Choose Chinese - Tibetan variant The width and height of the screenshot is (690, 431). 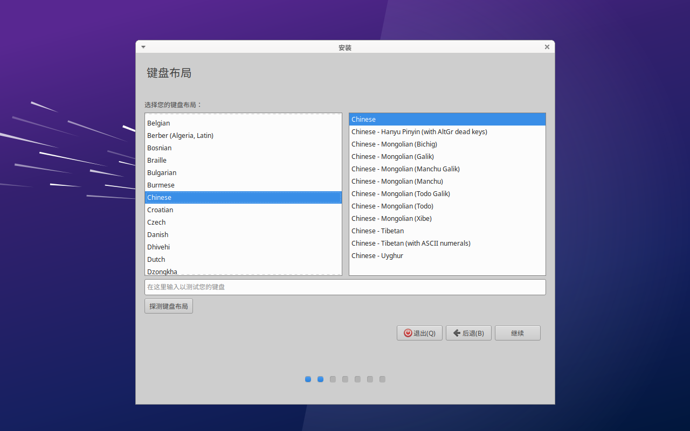(x=447, y=231)
